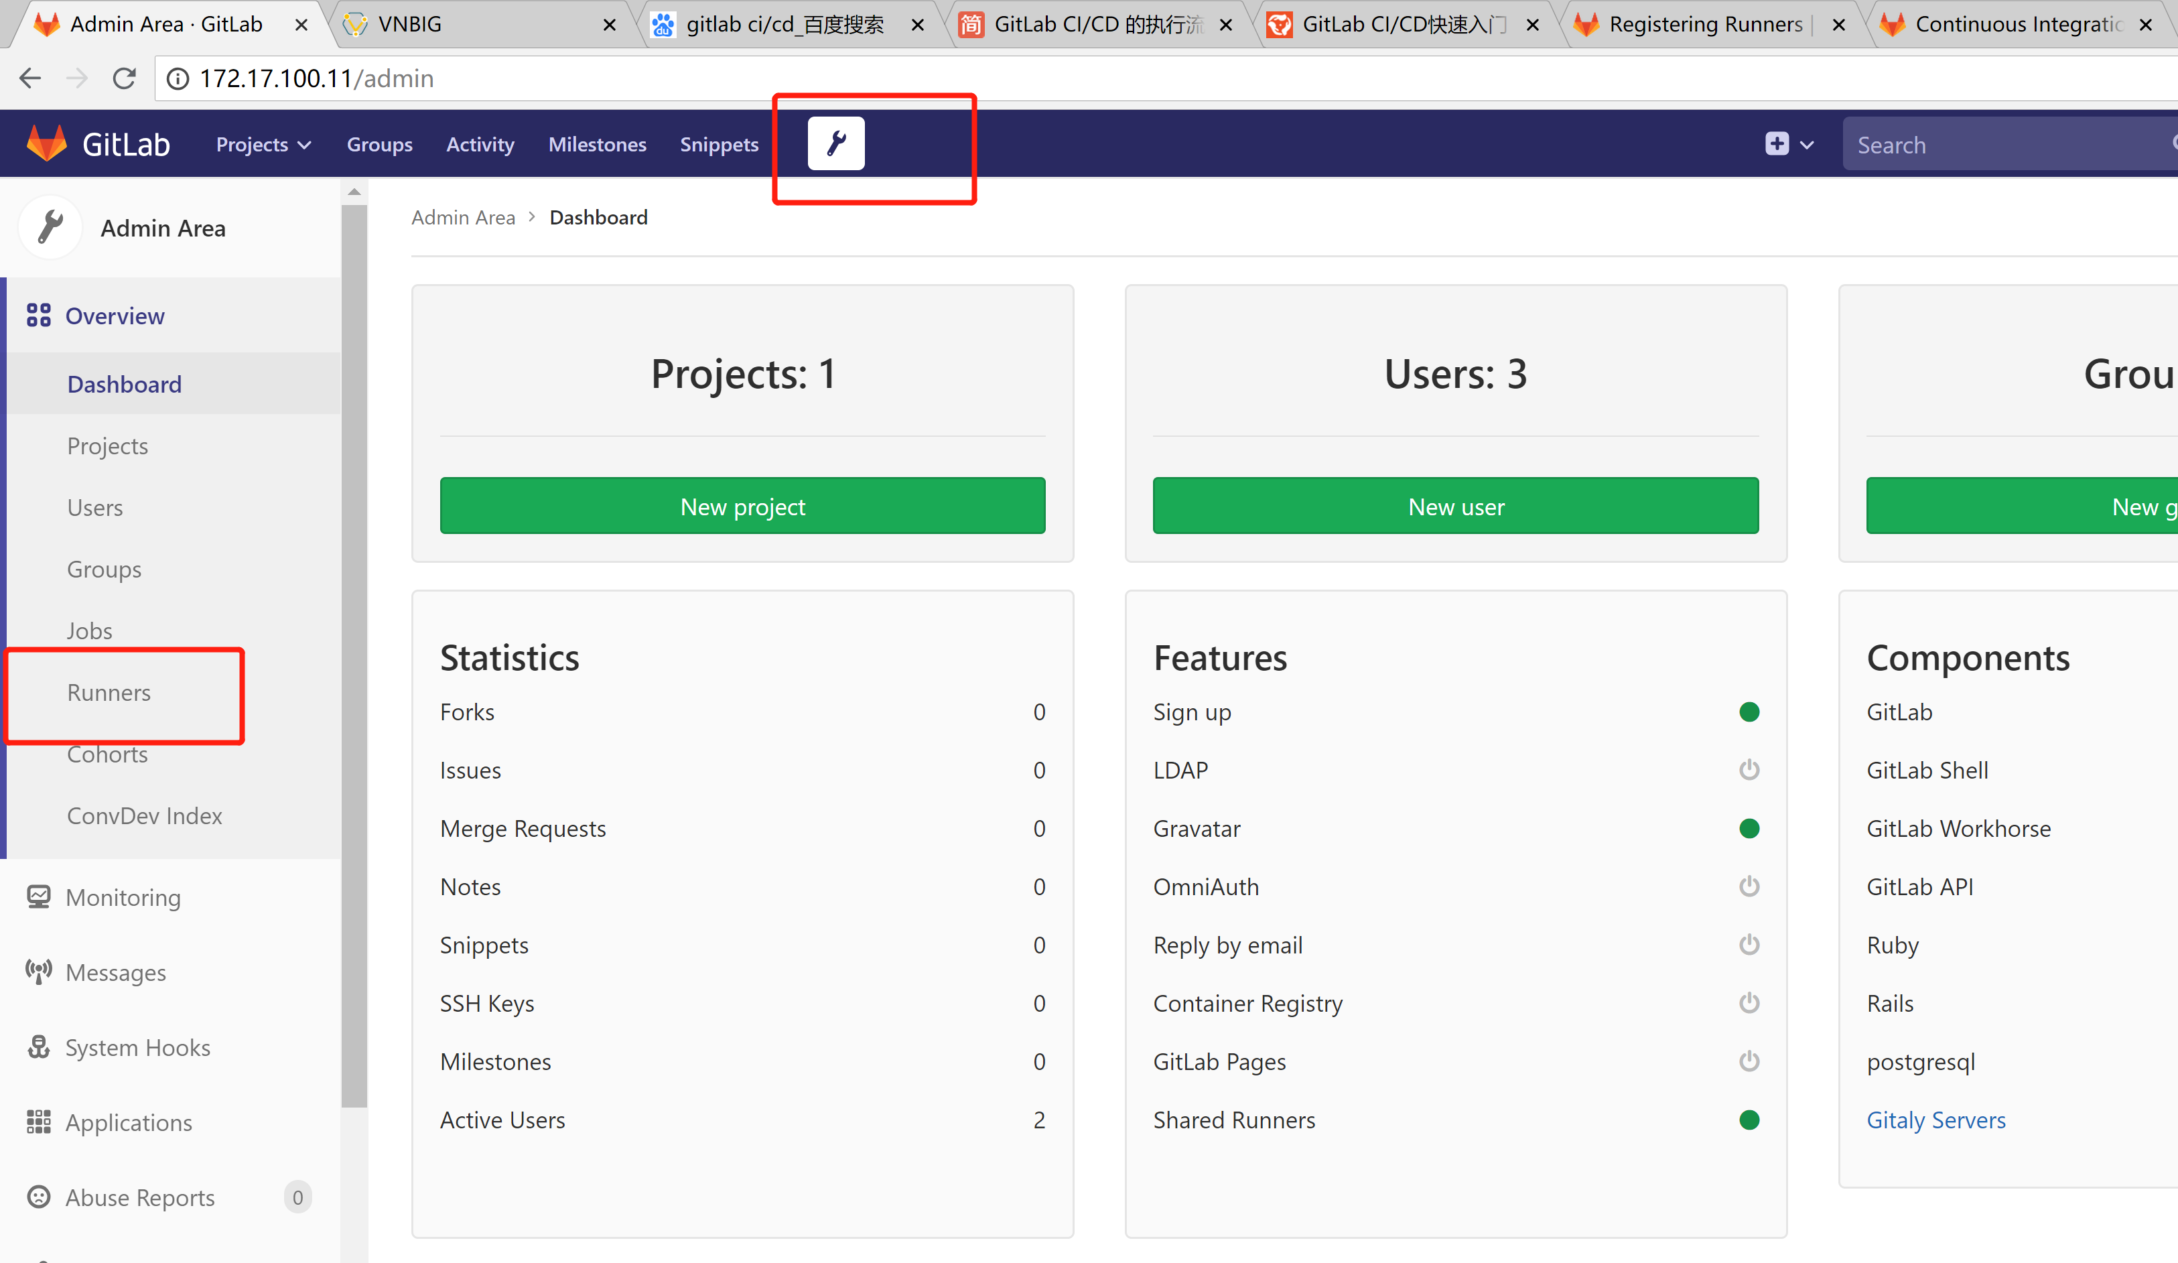This screenshot has width=2178, height=1263.
Task: Click the Abuse Reports count badge
Action: [x=297, y=1197]
